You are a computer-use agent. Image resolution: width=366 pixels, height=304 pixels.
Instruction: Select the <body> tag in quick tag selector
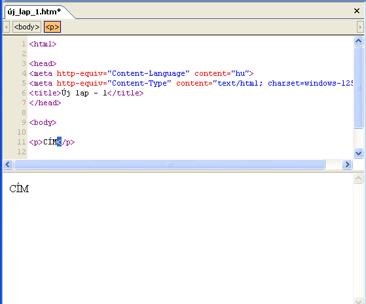[27, 27]
